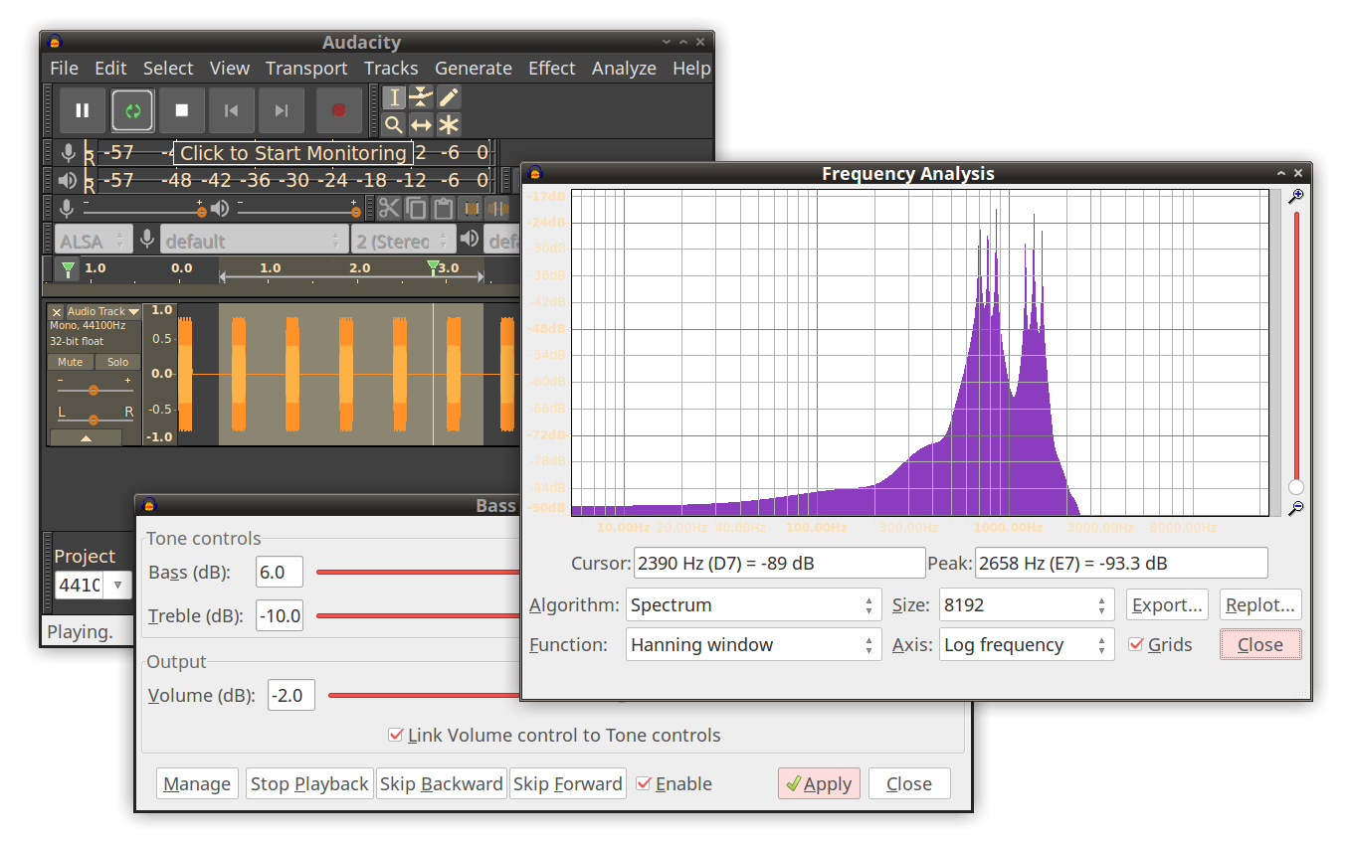Open the Effect menu
This screenshot has width=1349, height=844.
click(552, 68)
